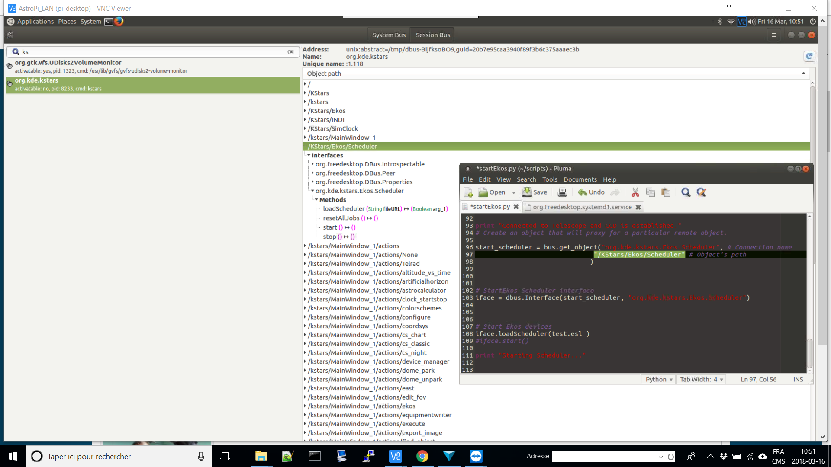Expand the /KStars object path
The image size is (831, 467).
point(305,93)
